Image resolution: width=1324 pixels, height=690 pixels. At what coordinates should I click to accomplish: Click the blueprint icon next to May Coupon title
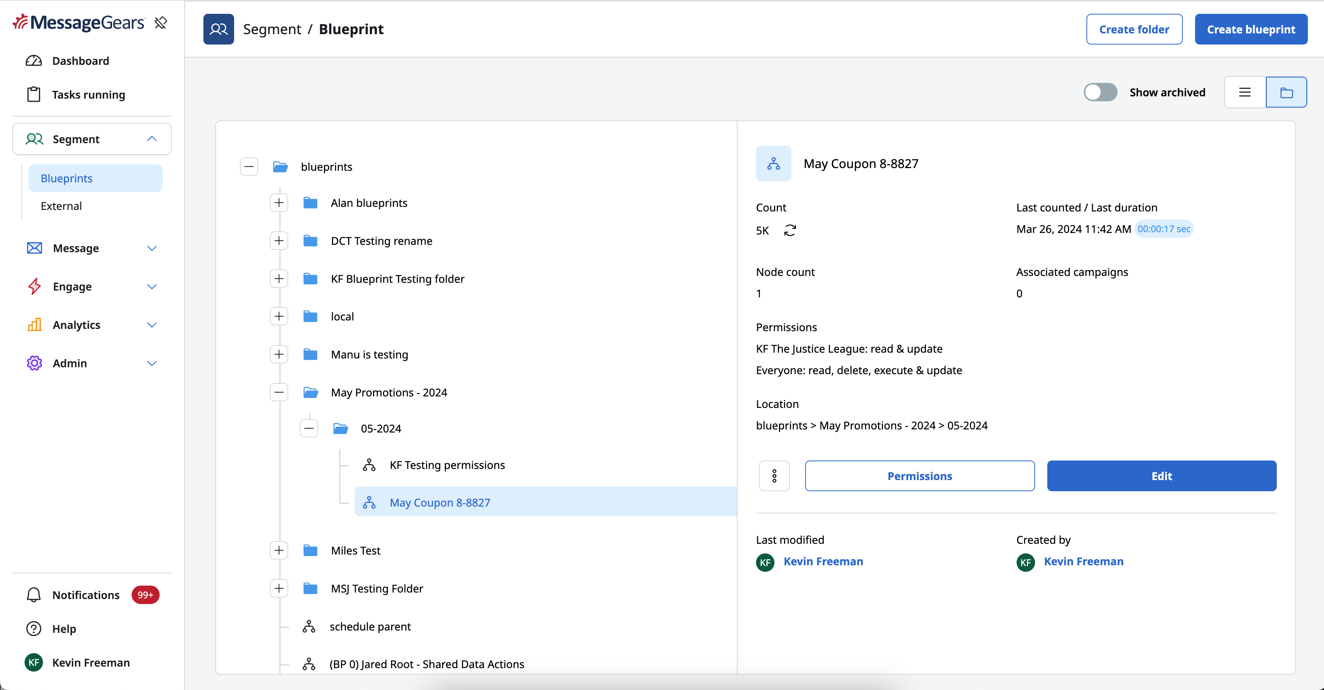pyautogui.click(x=774, y=163)
